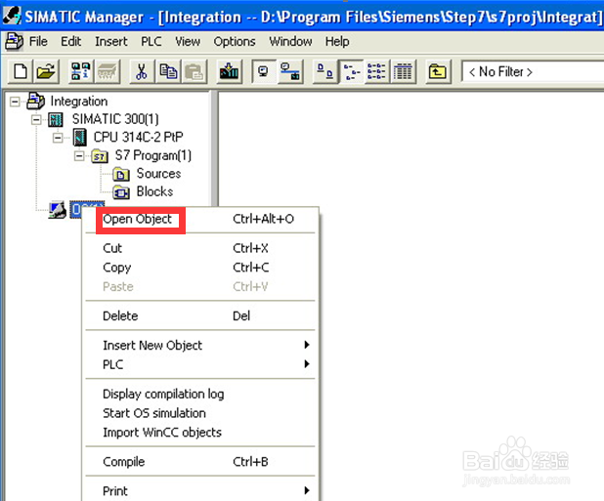604x501 pixels.
Task: Click the Configure Network toolbar icon
Action: (x=290, y=71)
